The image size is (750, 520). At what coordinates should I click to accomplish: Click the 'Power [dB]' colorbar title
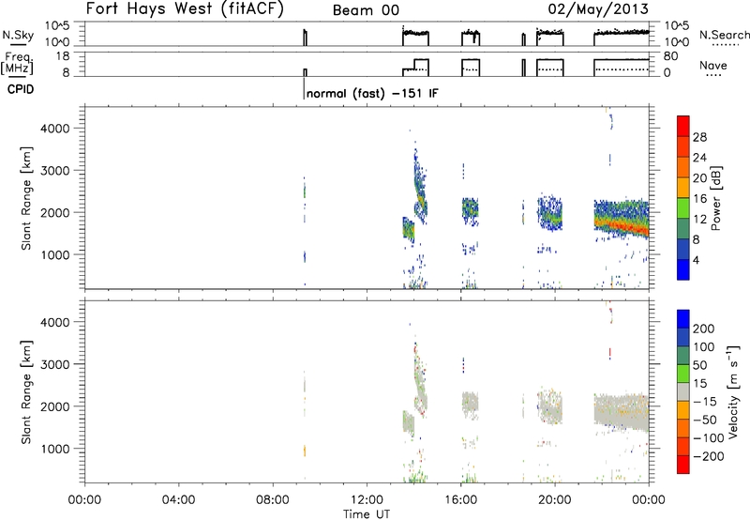pyautogui.click(x=715, y=198)
